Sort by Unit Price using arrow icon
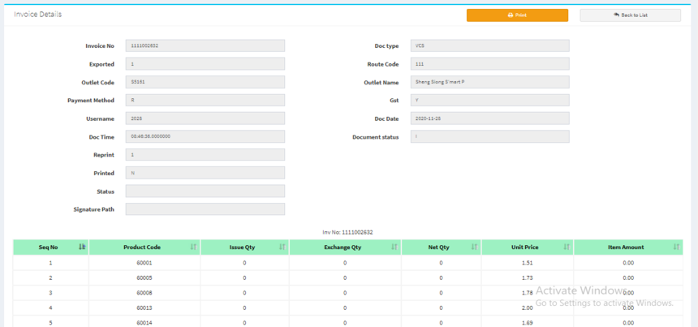This screenshot has width=698, height=327. click(x=567, y=247)
